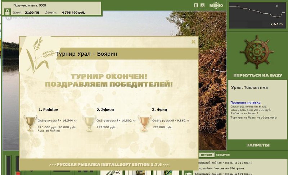Image resolution: width=288 pixels, height=175 pixels.
Task: Click the time value 21:00 ПН
Action: pyautogui.click(x=32, y=13)
